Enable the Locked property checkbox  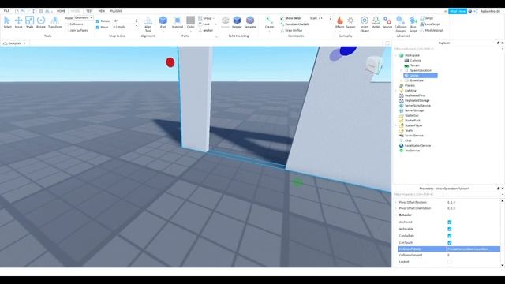click(x=450, y=262)
